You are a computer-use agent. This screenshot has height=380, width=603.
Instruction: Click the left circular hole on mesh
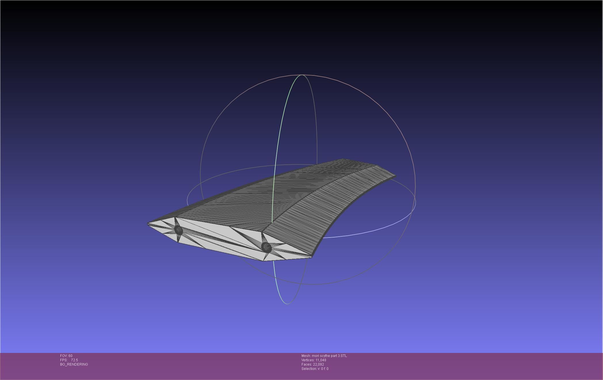179,230
